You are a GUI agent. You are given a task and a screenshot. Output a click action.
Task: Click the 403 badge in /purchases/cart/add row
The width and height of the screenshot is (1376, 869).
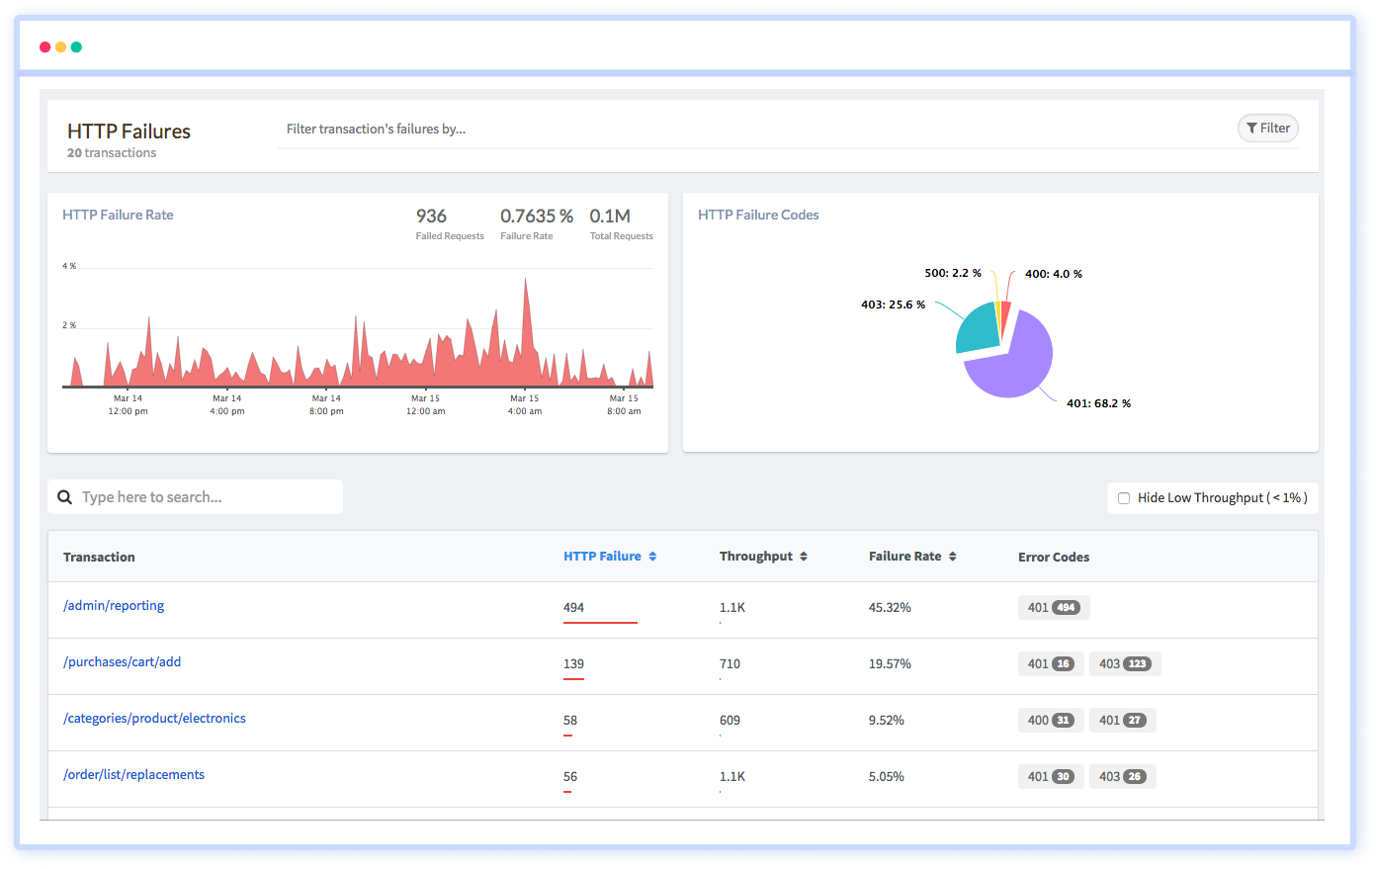[x=1125, y=663]
